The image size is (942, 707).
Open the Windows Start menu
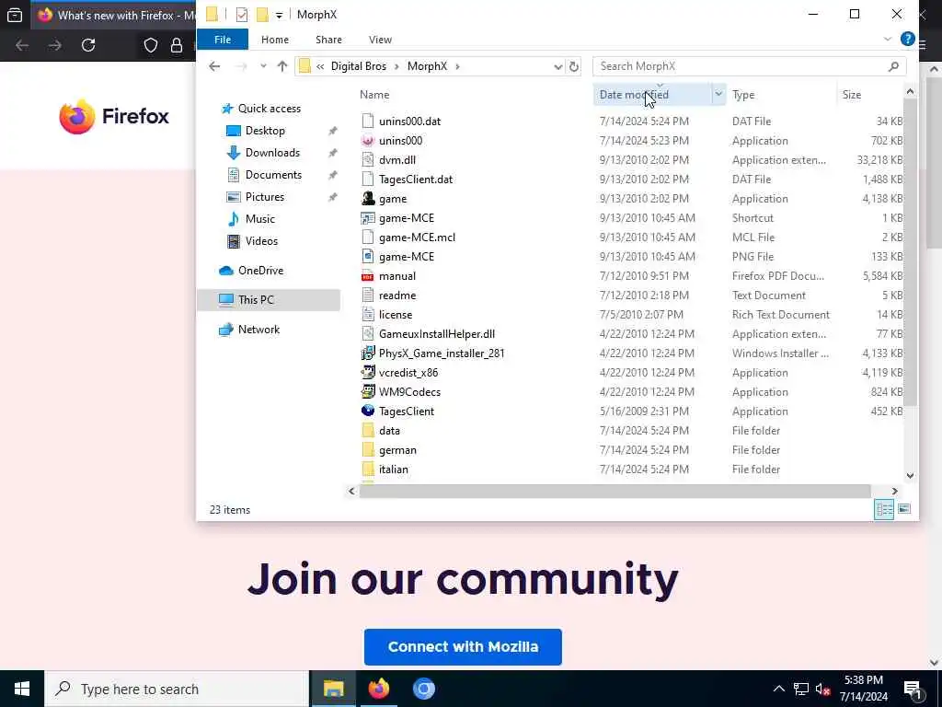click(x=22, y=689)
